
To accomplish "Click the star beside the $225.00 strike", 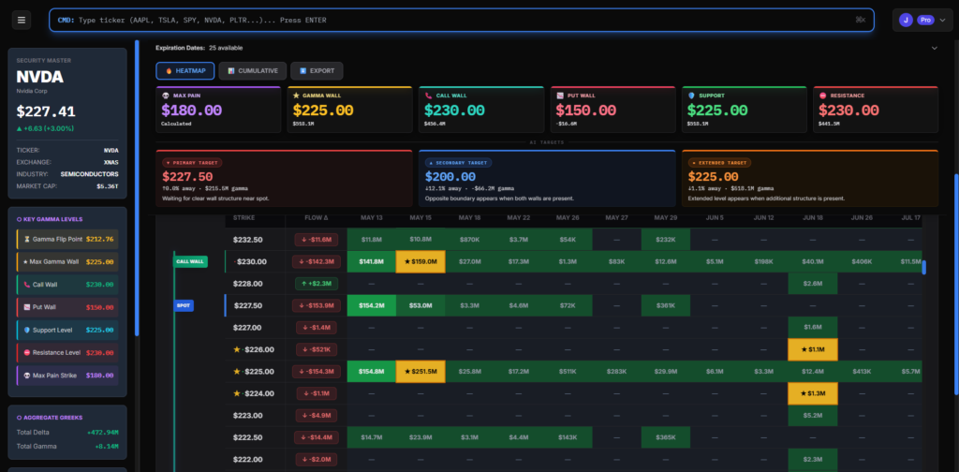I will (x=237, y=372).
